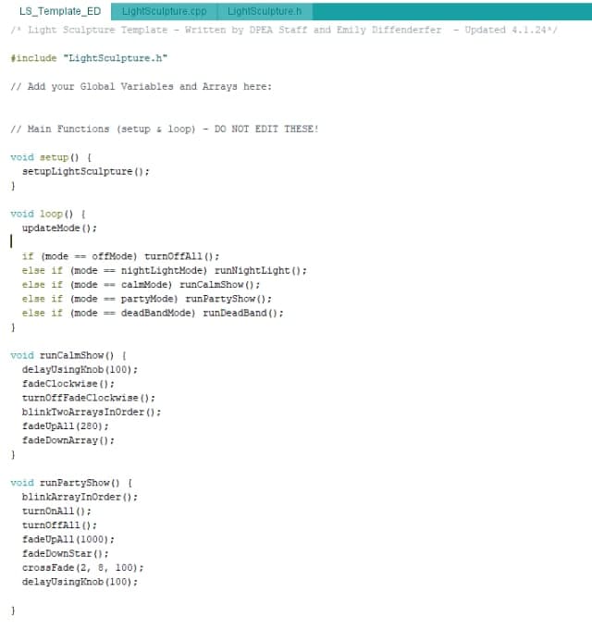Click the fadeDownStar(); line
The height and width of the screenshot is (629, 592).
click(x=66, y=554)
